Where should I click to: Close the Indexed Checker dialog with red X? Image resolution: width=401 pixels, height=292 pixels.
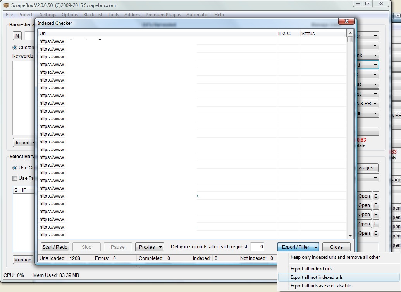[x=346, y=21]
